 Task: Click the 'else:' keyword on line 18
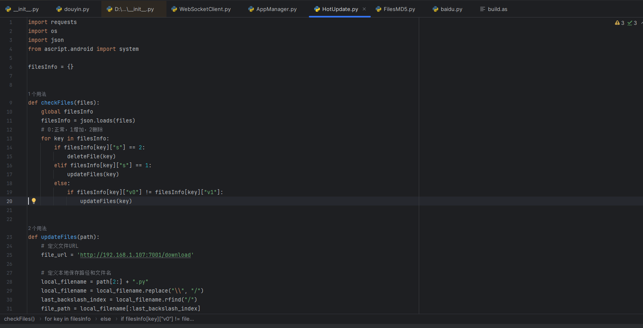[x=62, y=183]
